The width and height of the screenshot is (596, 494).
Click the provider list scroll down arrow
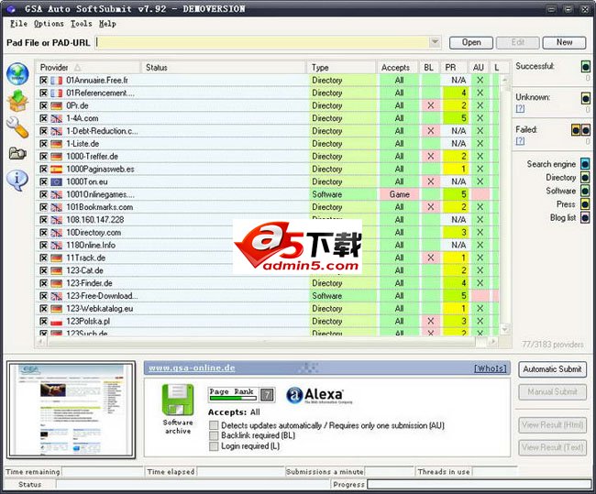pos(505,329)
